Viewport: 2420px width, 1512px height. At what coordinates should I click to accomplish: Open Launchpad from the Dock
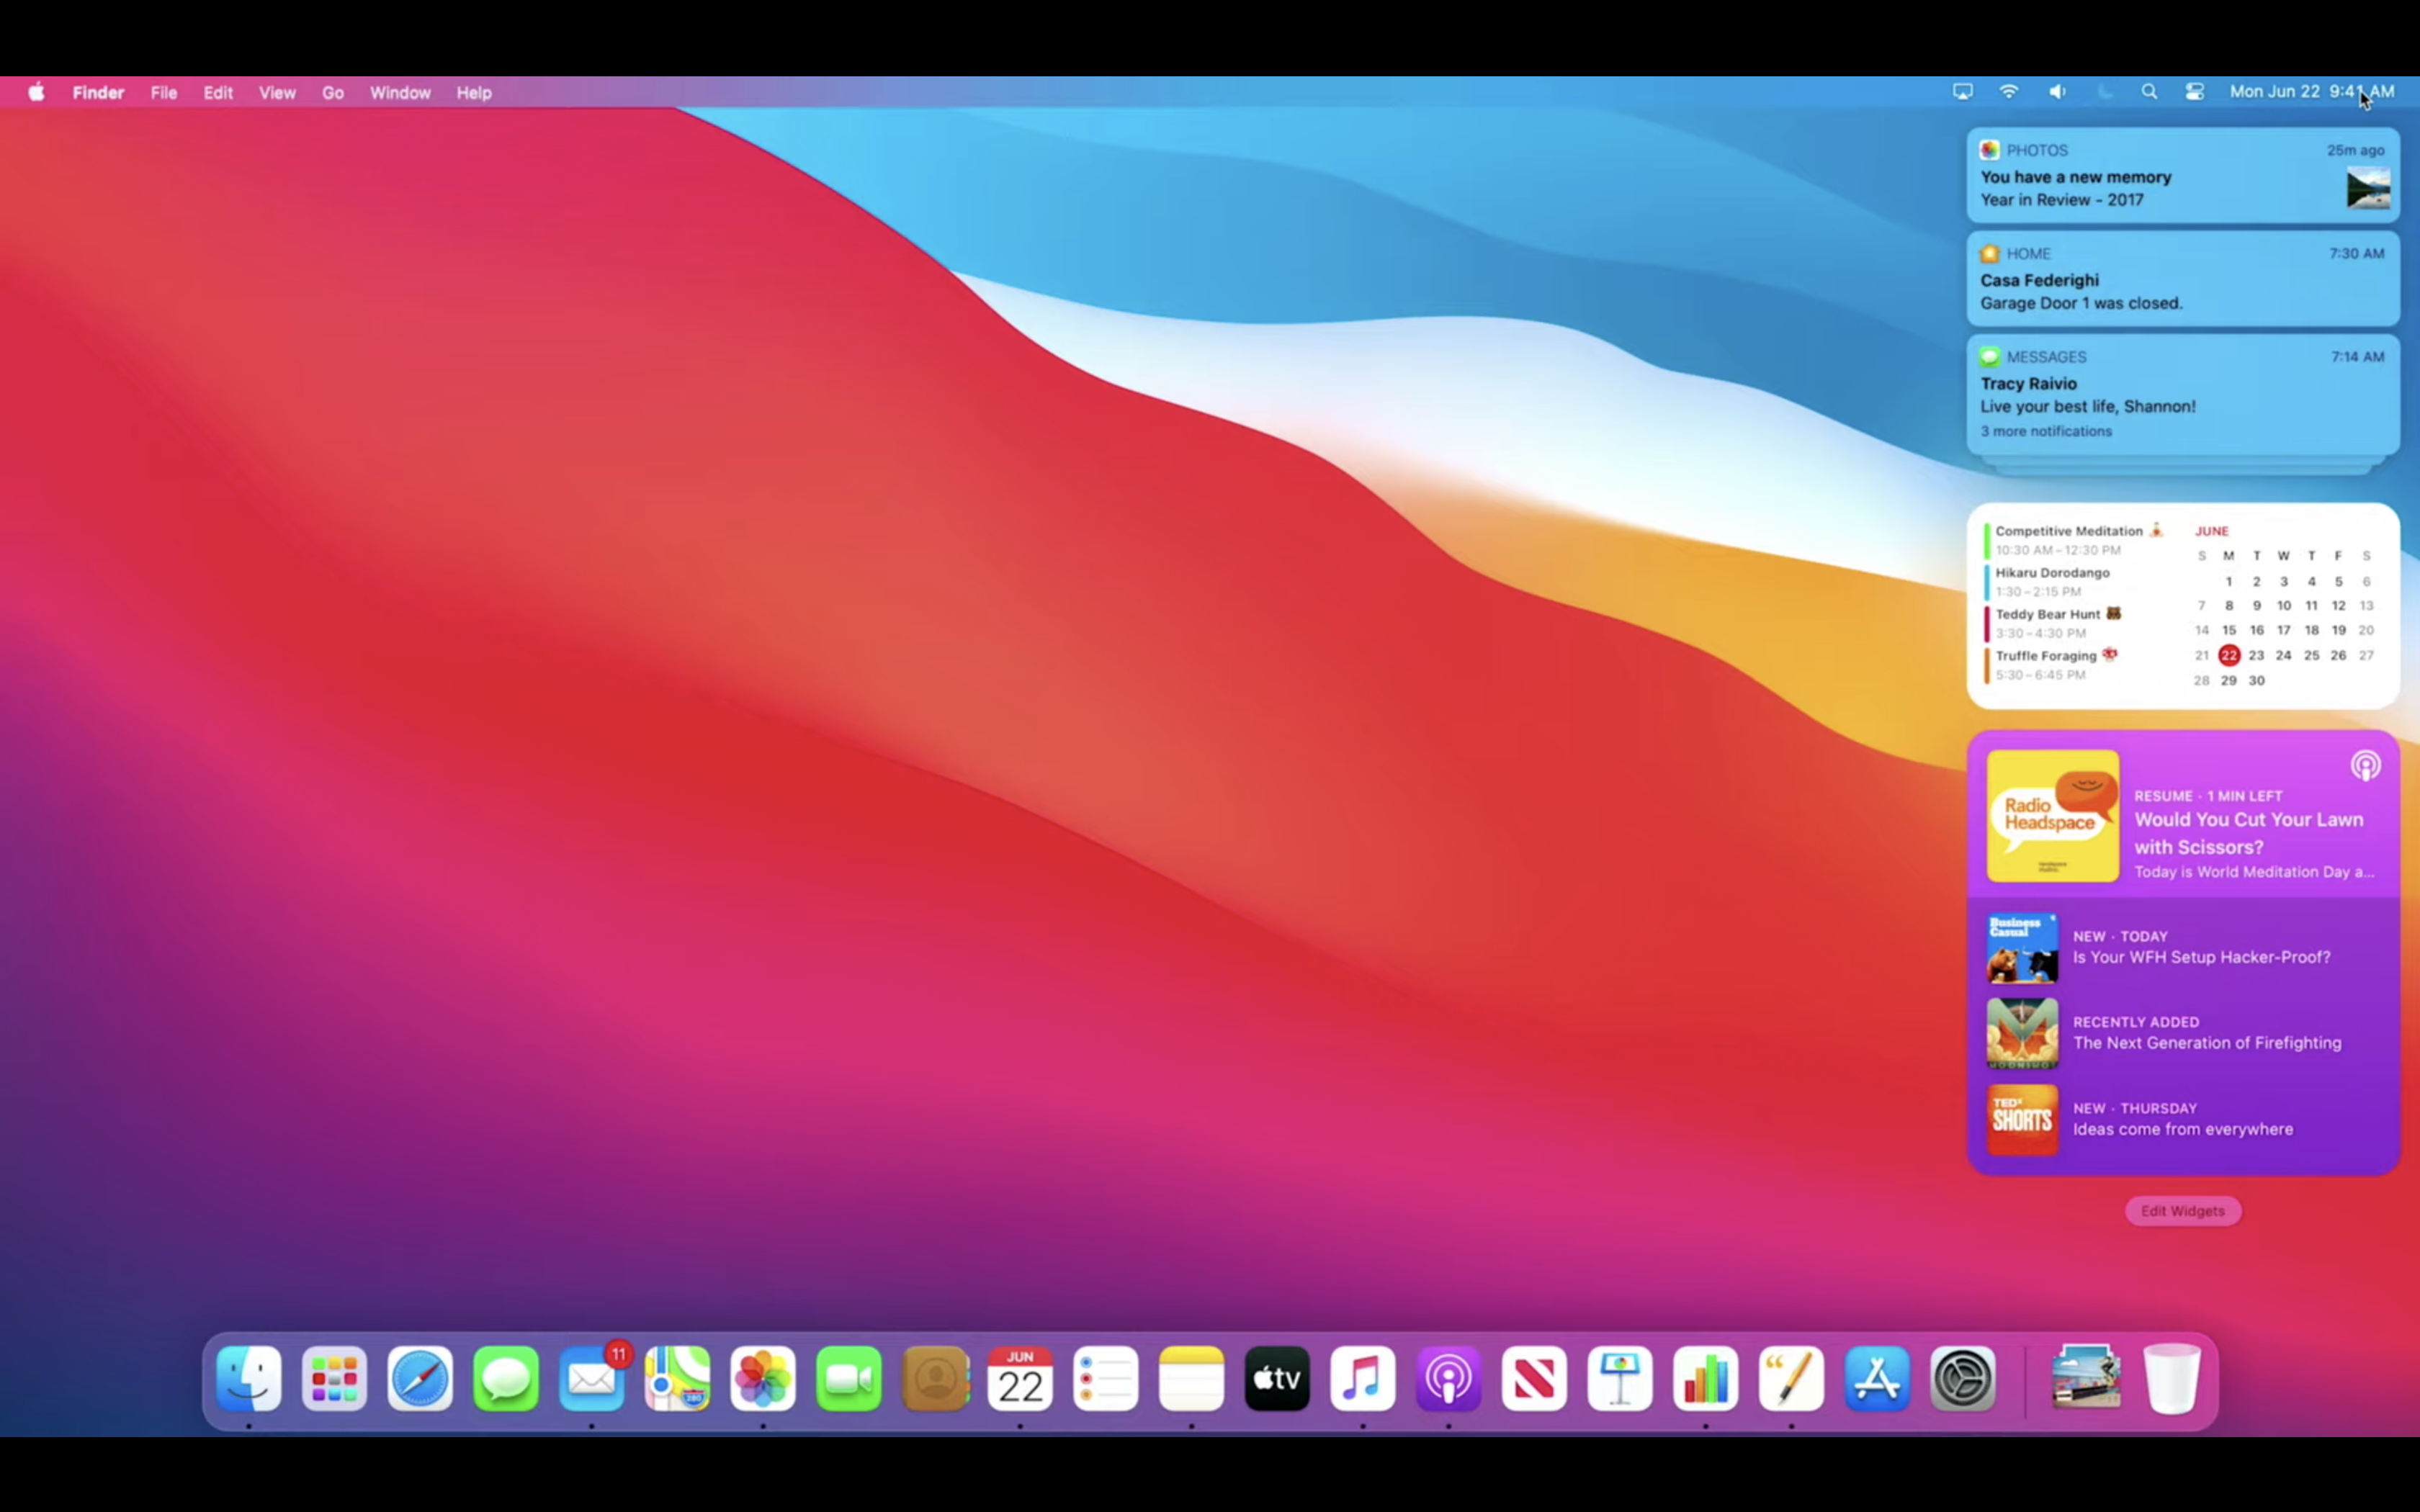334,1379
